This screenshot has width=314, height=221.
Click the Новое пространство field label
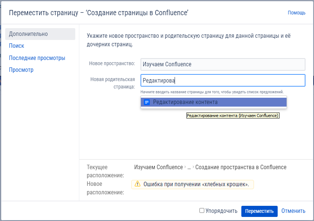pos(112,64)
